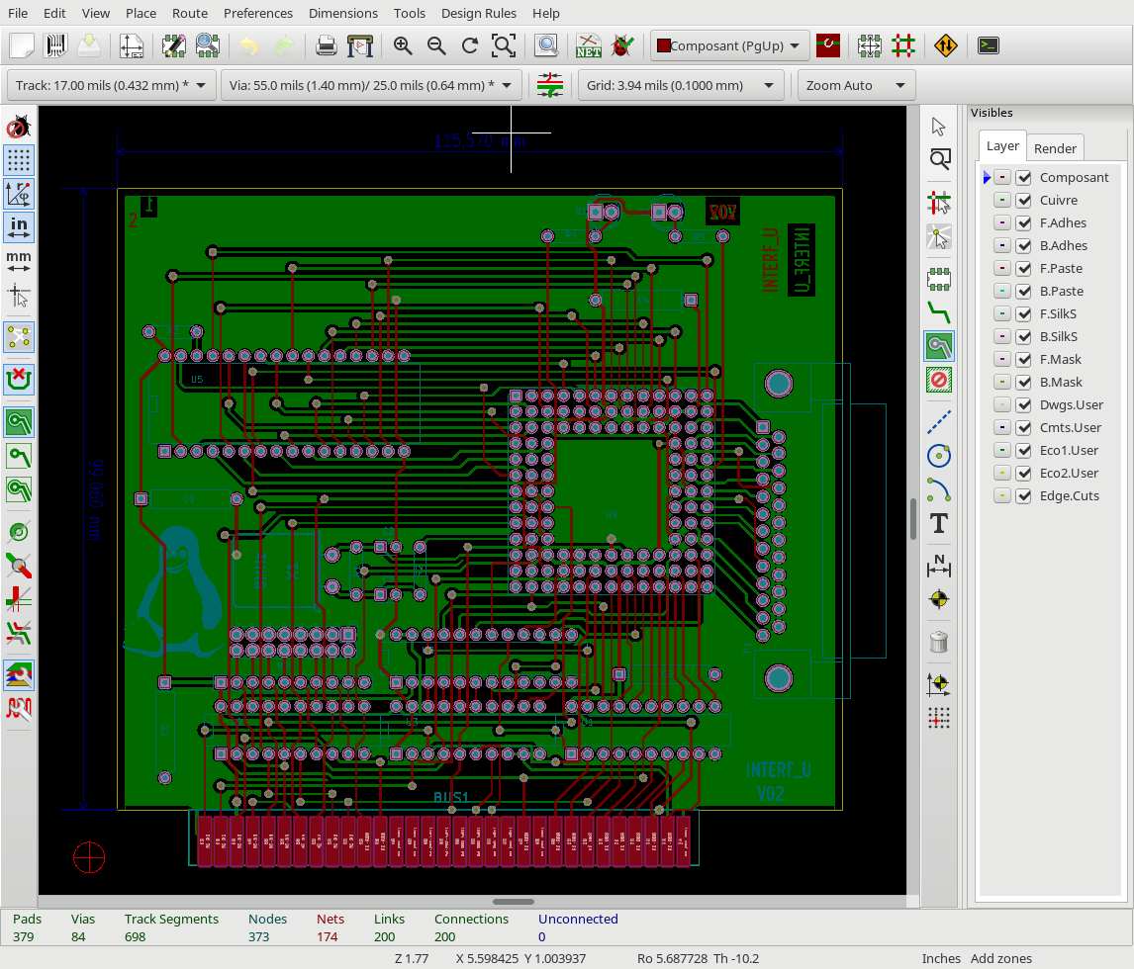1134x969 pixels.
Task: Open the Design Rules menu
Action: pos(478,13)
